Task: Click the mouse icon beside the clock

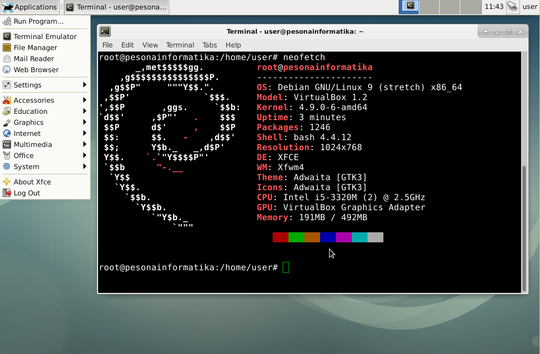Action: coord(512,7)
